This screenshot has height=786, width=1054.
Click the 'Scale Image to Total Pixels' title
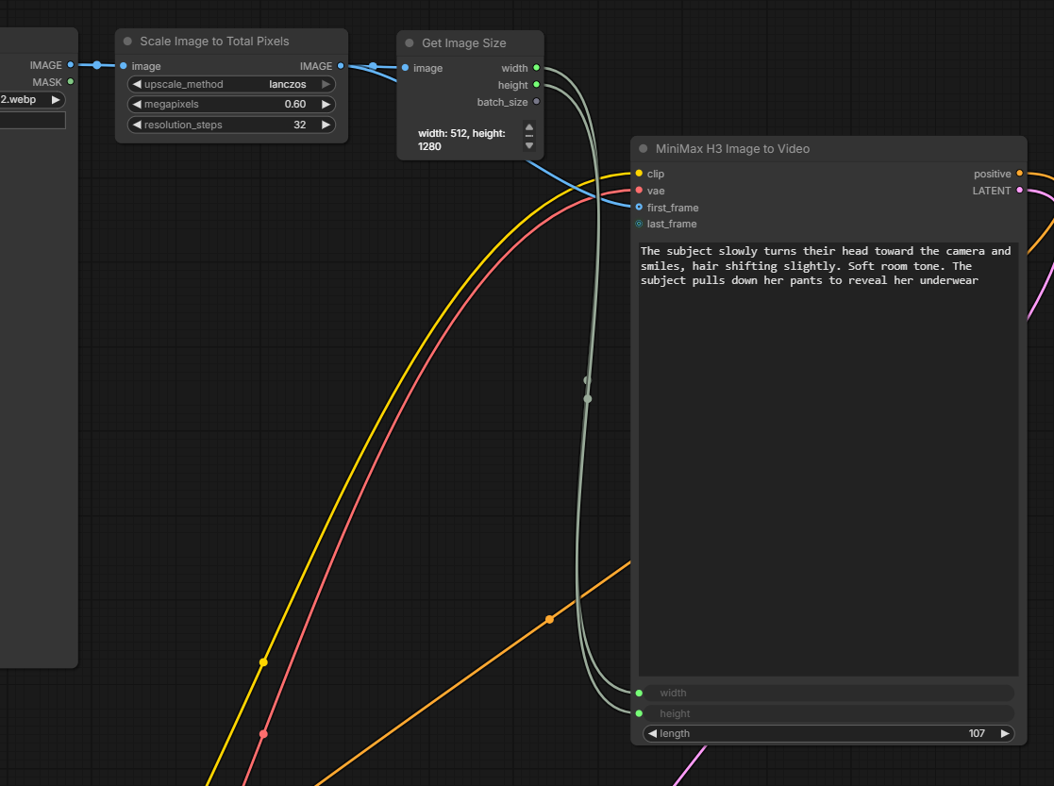pyautogui.click(x=214, y=41)
